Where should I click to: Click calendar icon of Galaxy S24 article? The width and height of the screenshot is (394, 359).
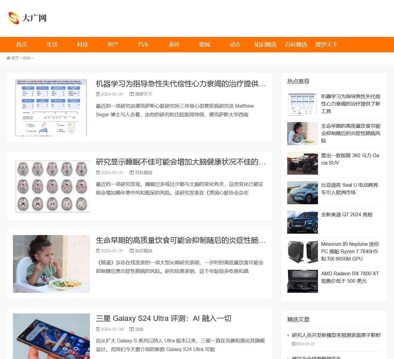point(98,329)
